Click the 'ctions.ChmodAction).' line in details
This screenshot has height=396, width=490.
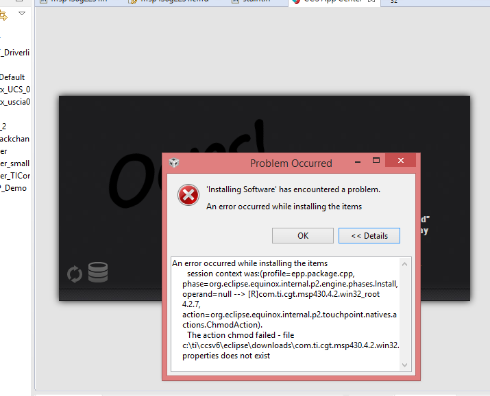click(x=222, y=325)
